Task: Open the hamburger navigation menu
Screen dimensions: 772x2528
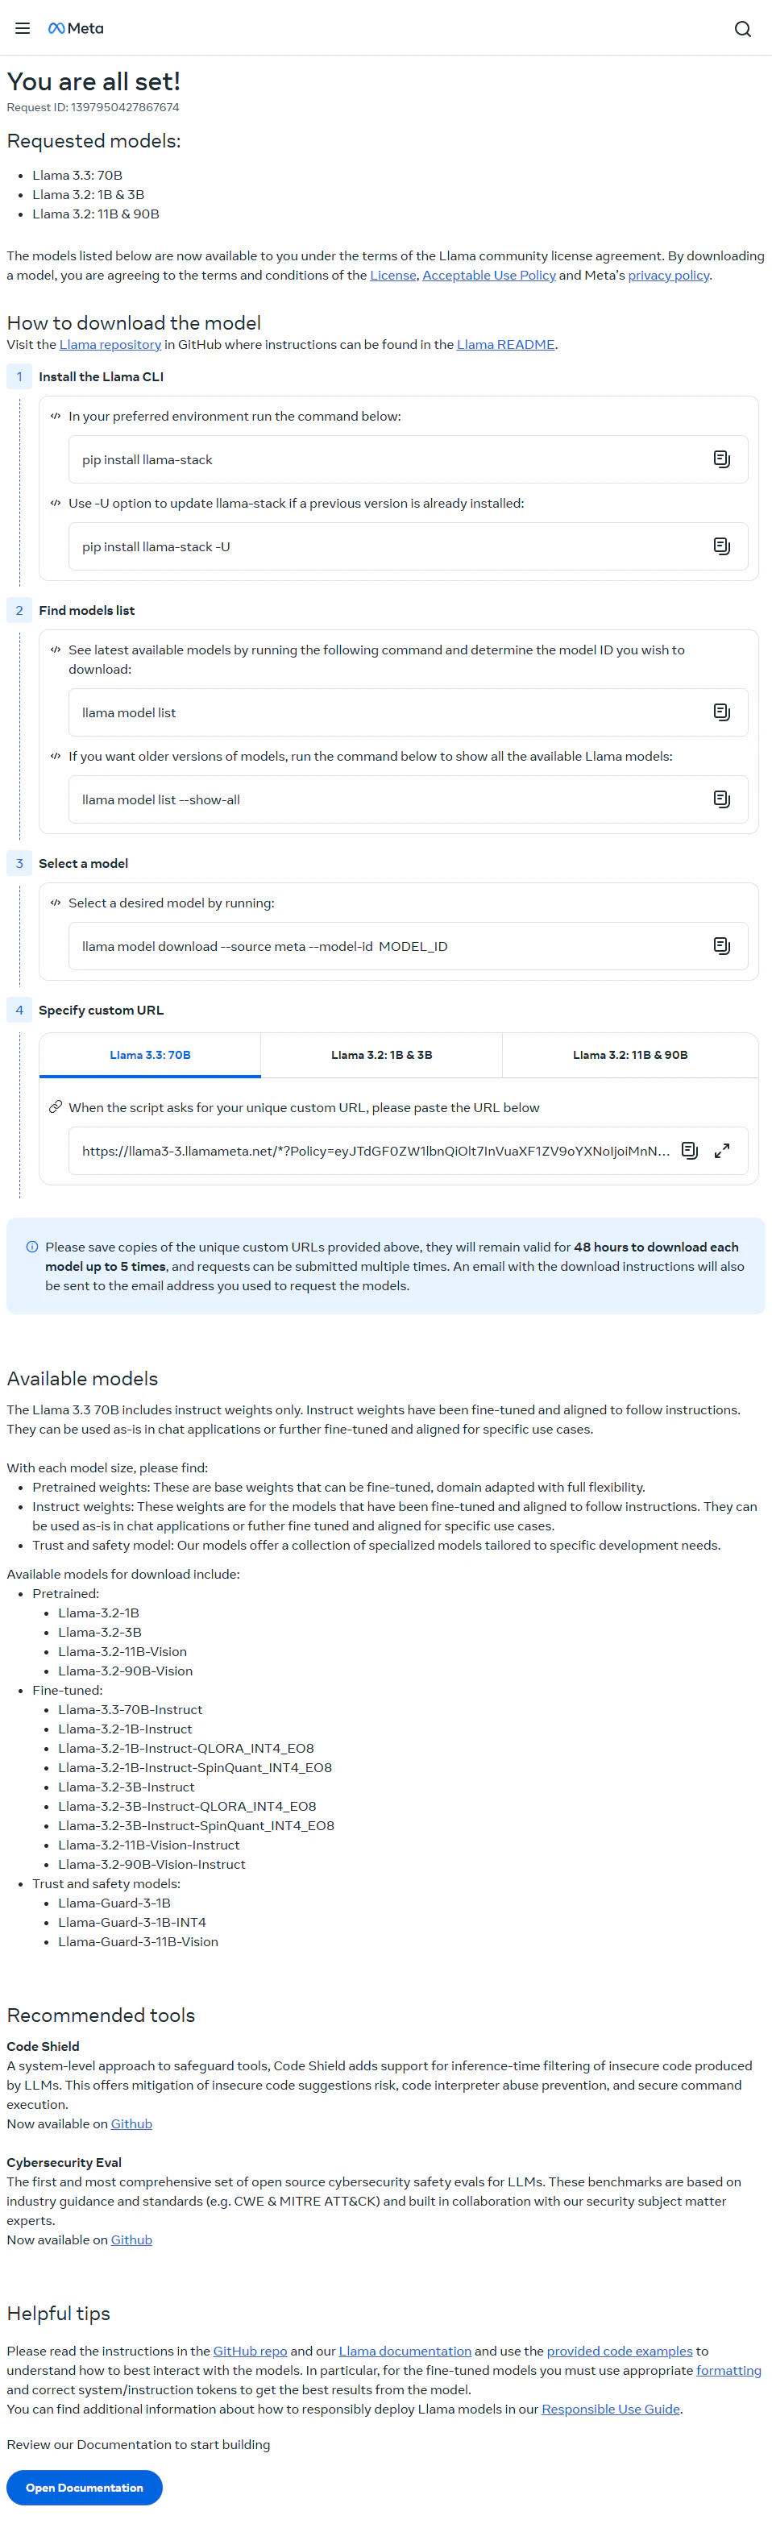Action: pos(22,28)
